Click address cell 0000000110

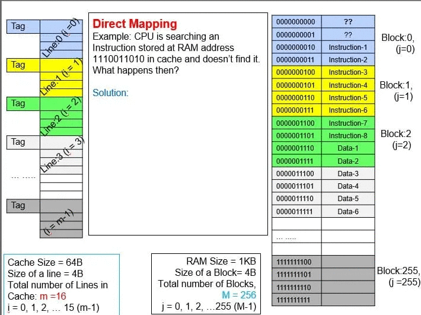pyautogui.click(x=296, y=98)
